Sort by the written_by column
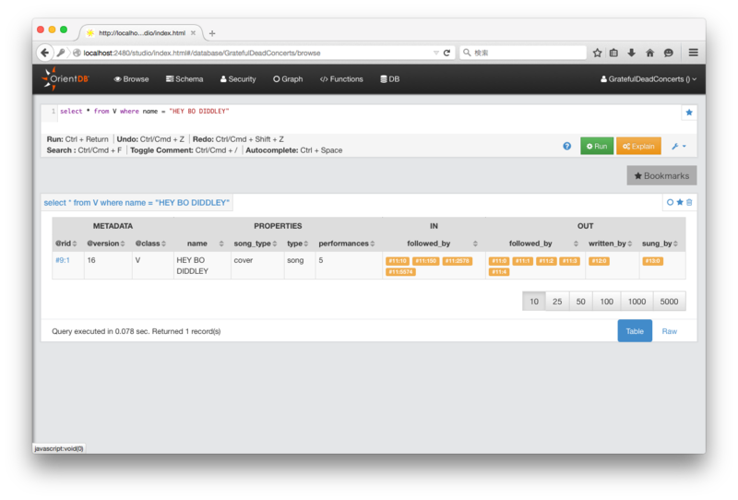The width and height of the screenshot is (738, 500). coord(611,244)
